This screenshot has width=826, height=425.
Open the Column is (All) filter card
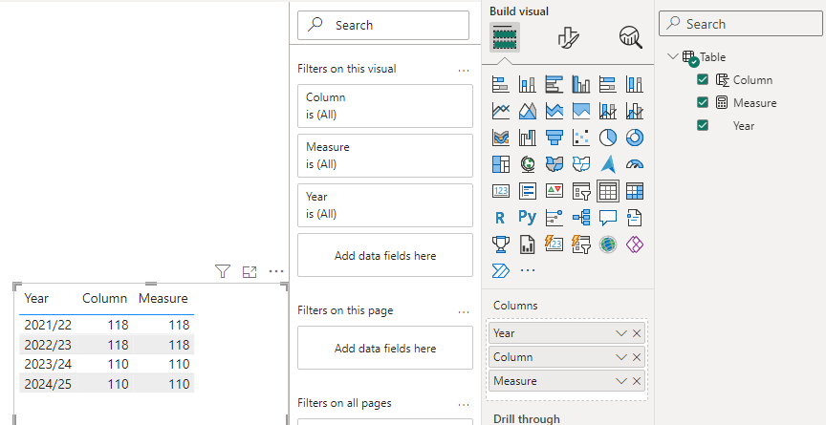pos(385,106)
